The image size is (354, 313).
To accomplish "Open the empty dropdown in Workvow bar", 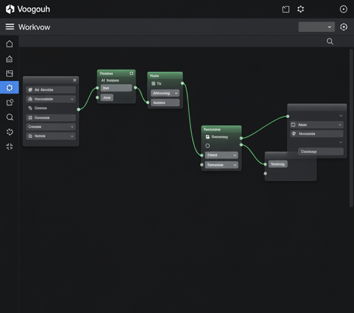I will (x=316, y=27).
